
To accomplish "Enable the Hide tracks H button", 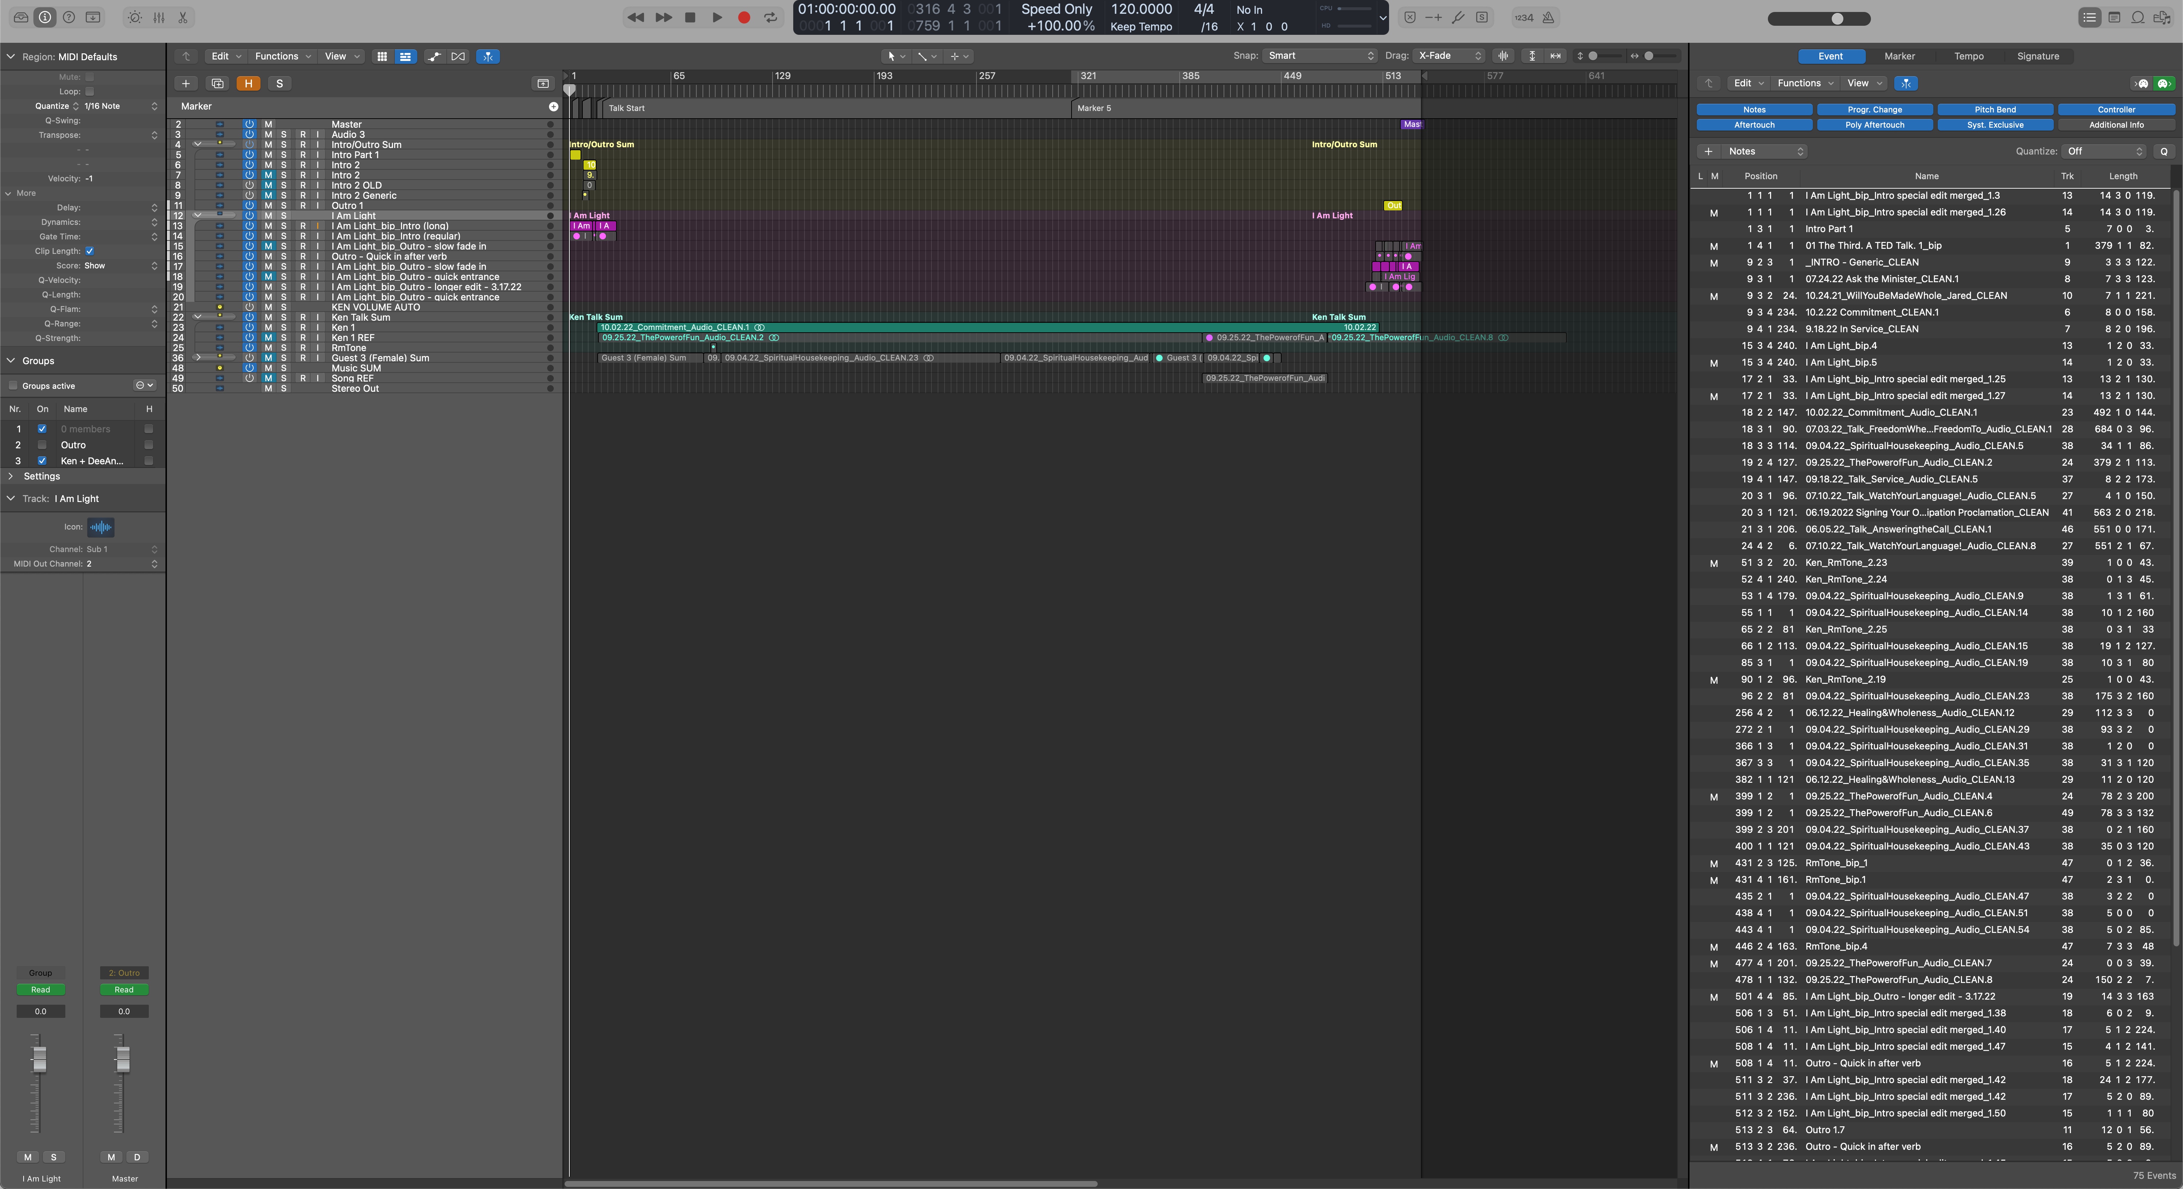I will [248, 83].
